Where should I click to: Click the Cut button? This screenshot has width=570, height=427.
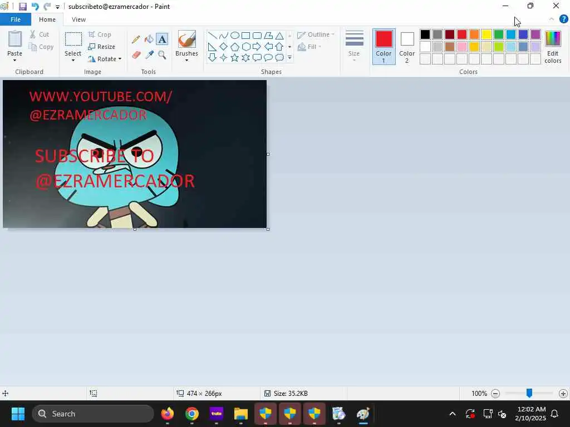tap(40, 34)
